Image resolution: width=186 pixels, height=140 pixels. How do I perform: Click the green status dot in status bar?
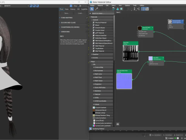[175, 138]
